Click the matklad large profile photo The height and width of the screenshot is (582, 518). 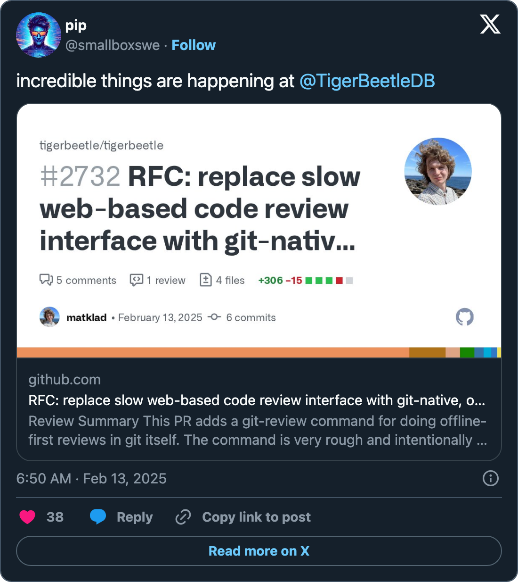pos(438,171)
